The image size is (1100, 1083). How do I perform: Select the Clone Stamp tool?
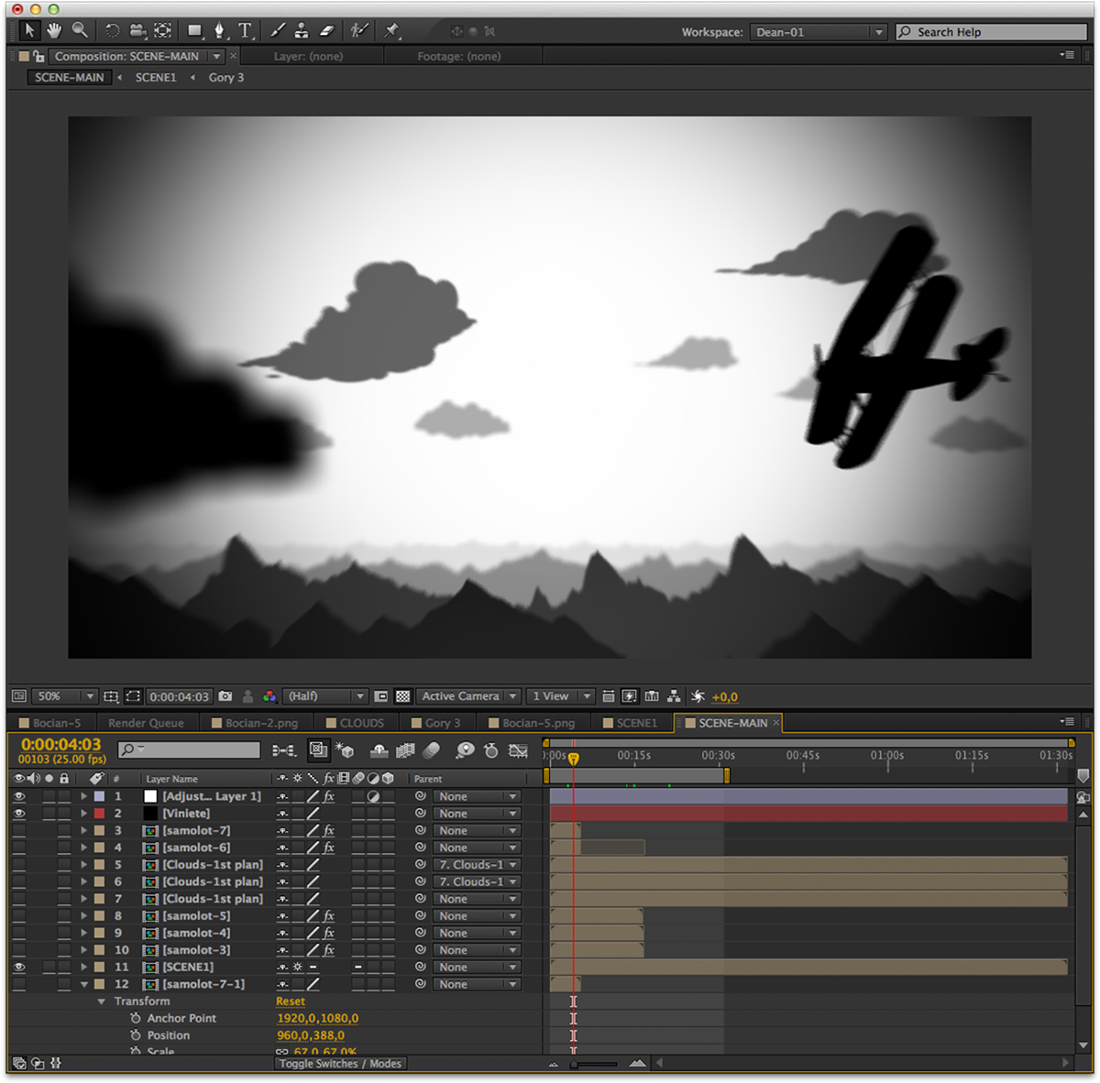pos(302,30)
